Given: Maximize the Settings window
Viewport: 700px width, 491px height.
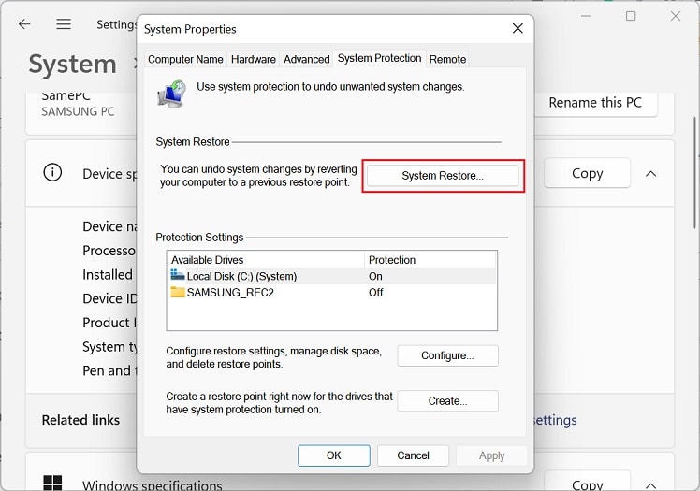Looking at the screenshot, I should click(x=631, y=16).
